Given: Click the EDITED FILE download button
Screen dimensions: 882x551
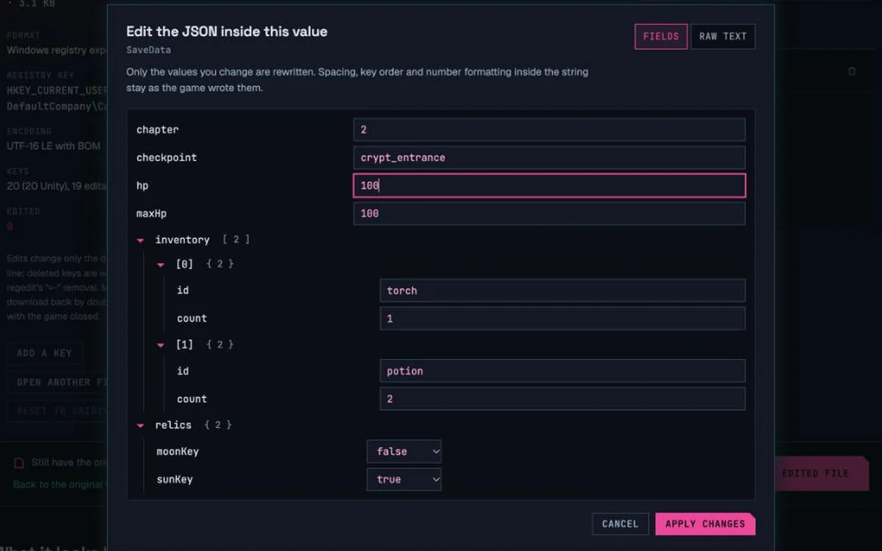Looking at the screenshot, I should click(x=822, y=474).
